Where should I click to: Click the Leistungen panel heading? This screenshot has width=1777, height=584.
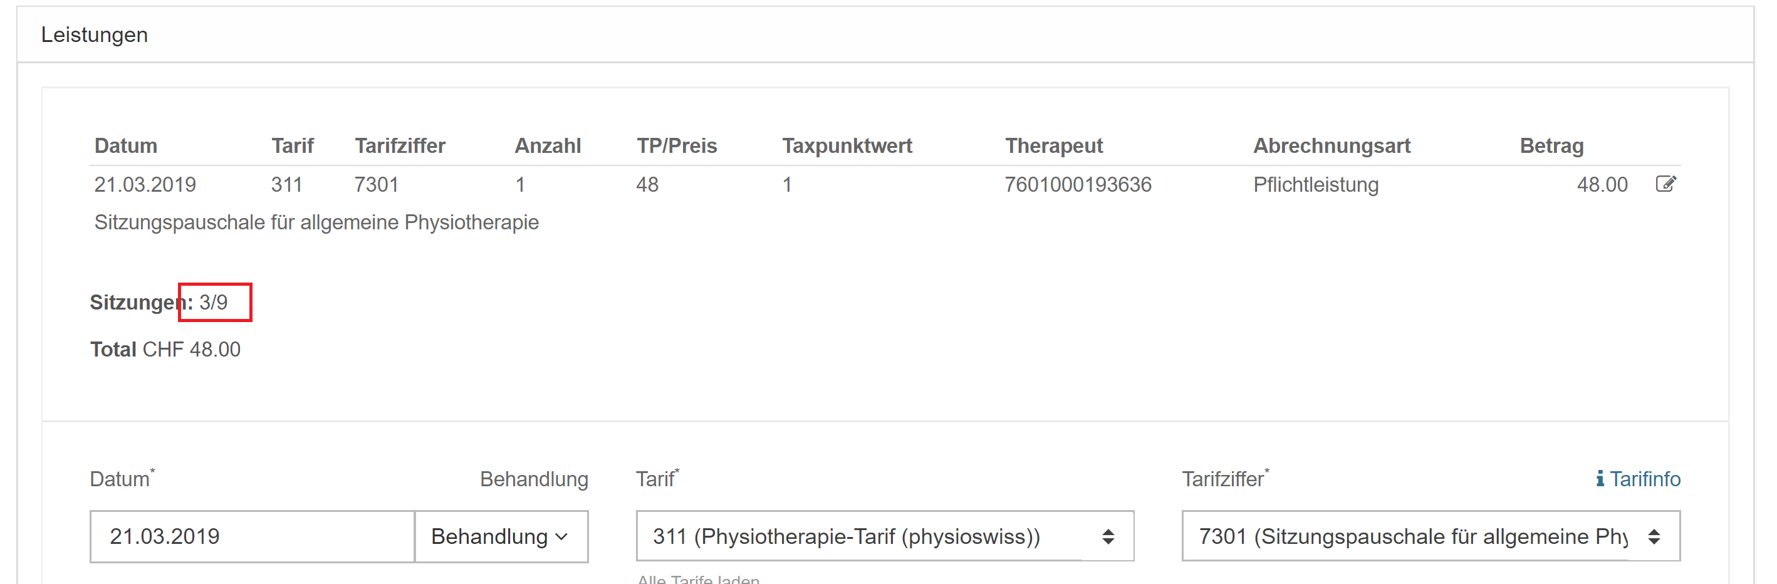click(95, 34)
